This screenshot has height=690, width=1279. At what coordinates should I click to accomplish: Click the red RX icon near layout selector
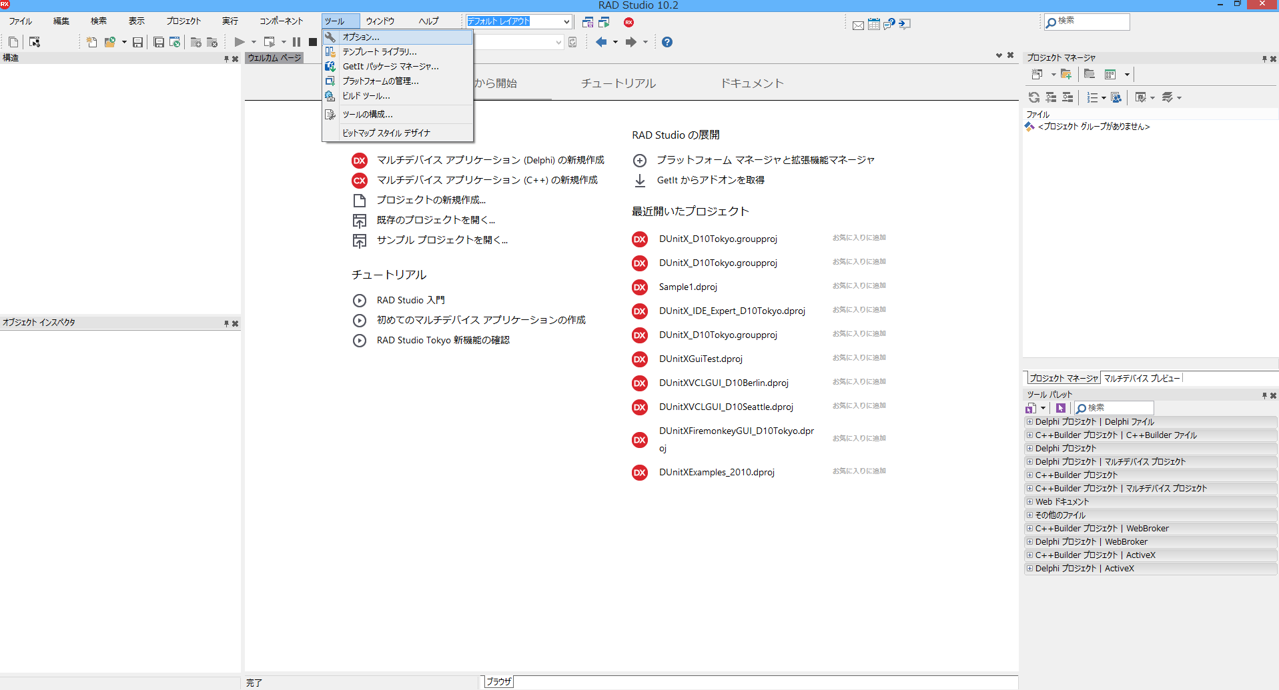[628, 22]
